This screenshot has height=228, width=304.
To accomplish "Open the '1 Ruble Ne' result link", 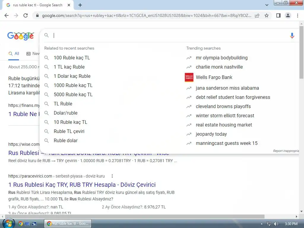I will pos(24,114).
